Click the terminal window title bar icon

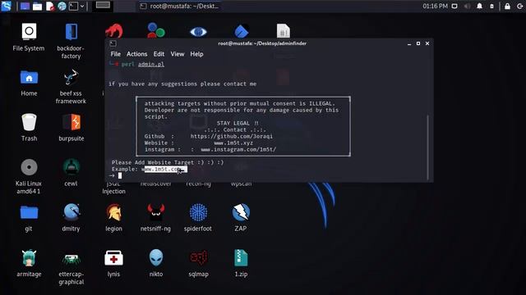tap(113, 43)
